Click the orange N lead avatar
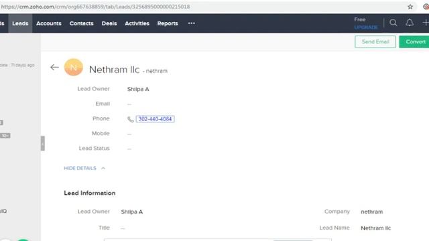 (x=74, y=67)
